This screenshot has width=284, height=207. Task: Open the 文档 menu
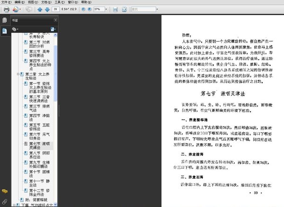tap(46, 2)
